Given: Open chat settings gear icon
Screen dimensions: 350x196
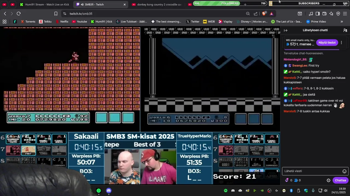Looking at the screenshot, I should pyautogui.click(x=329, y=180).
